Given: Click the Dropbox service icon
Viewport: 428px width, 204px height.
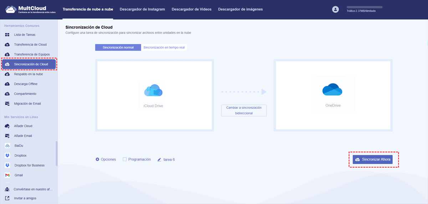Looking at the screenshot, I should tap(7, 156).
